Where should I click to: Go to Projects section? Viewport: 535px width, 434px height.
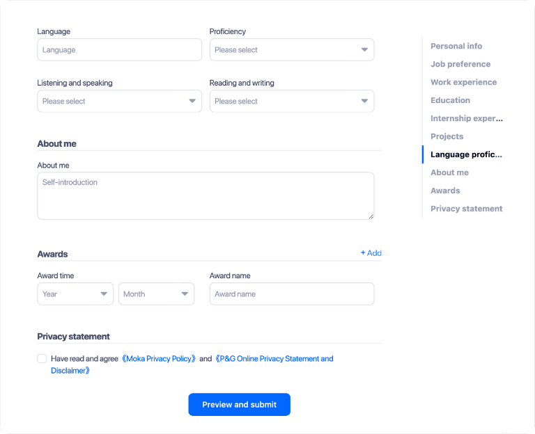[447, 136]
